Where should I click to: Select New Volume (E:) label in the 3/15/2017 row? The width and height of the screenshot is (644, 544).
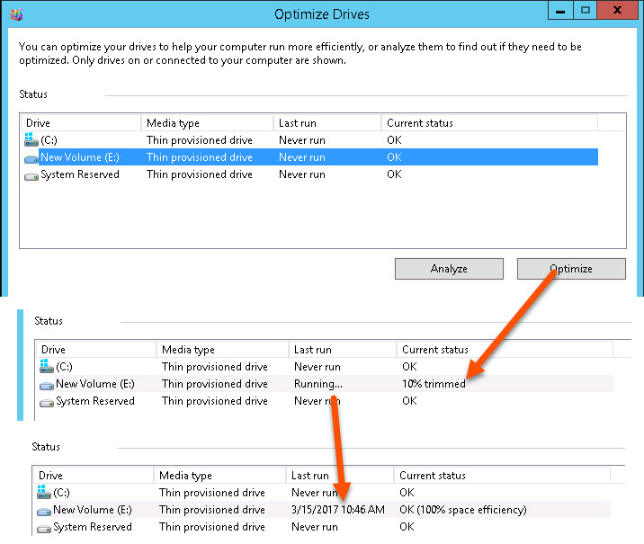93,510
